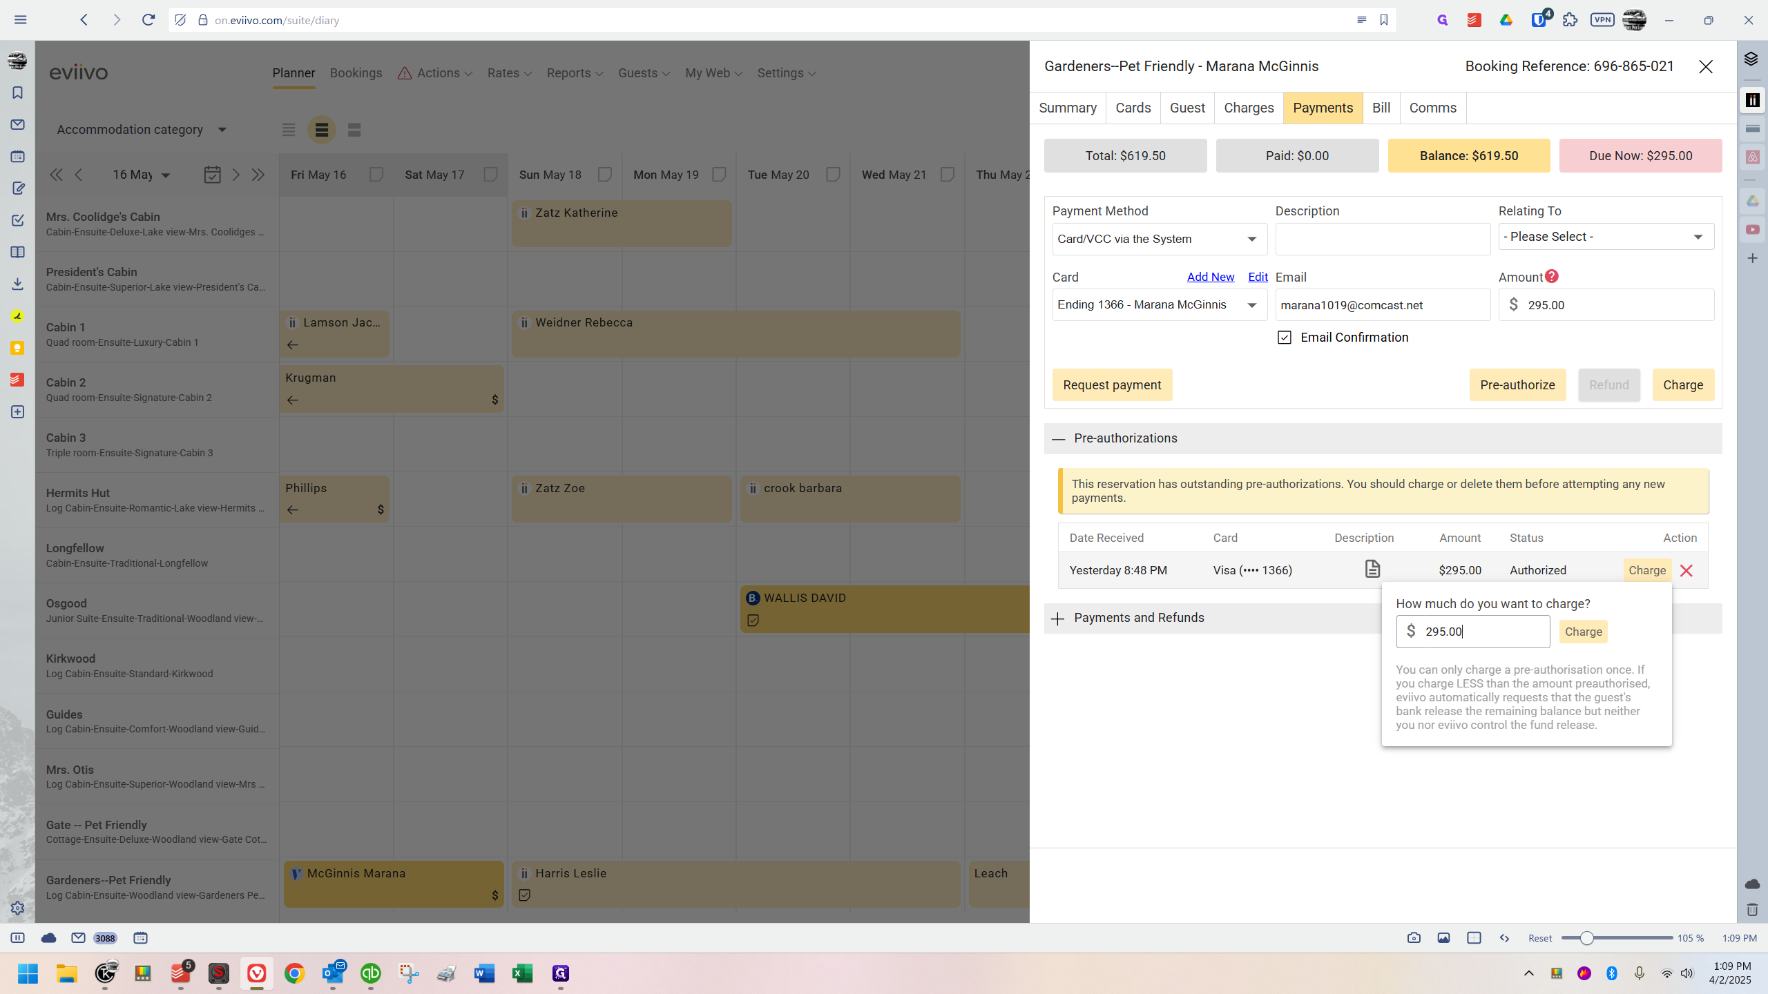Open the Harris Leslie booking
This screenshot has height=994, width=1768.
[x=736, y=884]
